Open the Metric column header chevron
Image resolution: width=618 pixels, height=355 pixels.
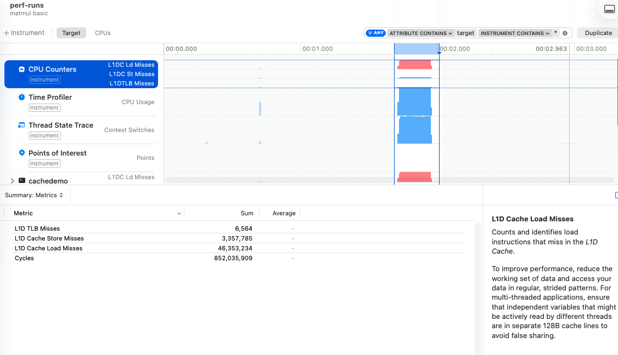(179, 213)
